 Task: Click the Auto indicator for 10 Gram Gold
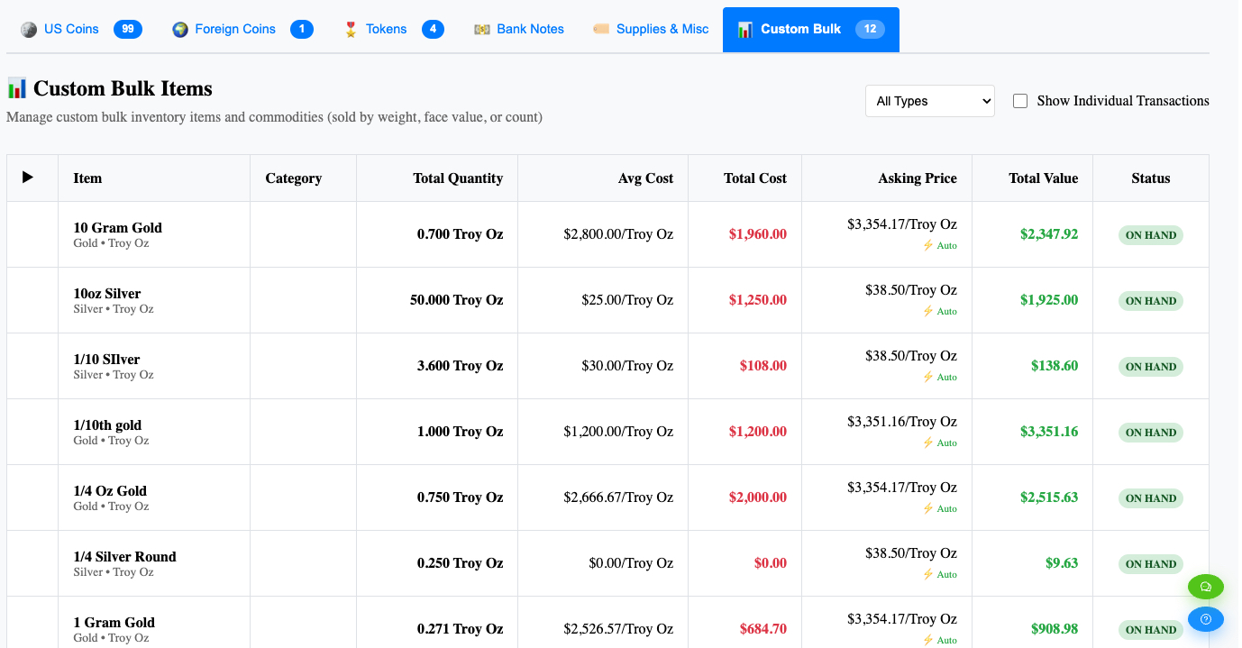point(939,245)
